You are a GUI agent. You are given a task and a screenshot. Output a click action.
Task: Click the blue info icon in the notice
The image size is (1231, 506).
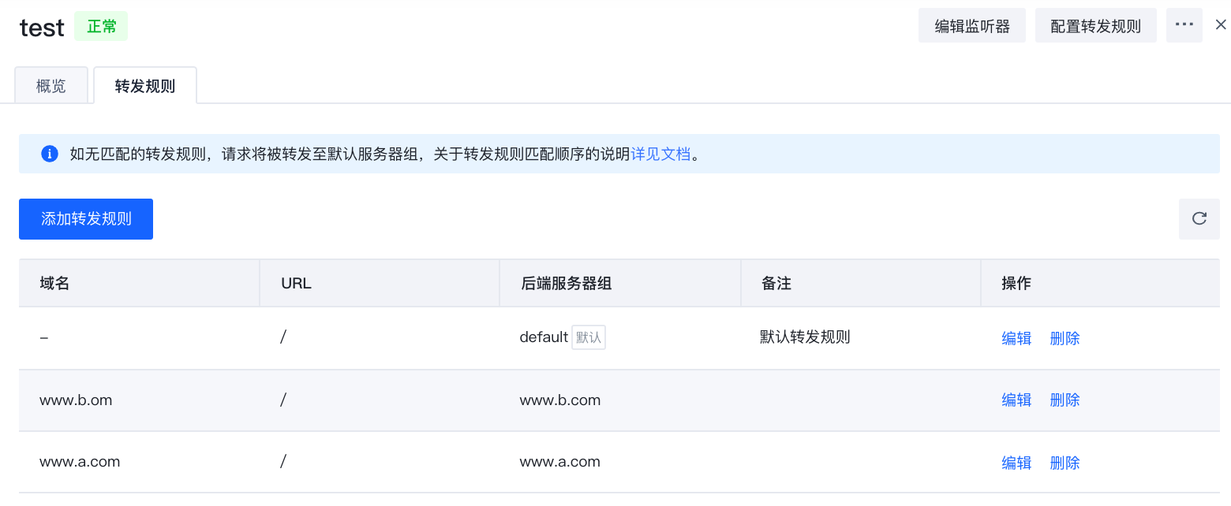(x=50, y=154)
